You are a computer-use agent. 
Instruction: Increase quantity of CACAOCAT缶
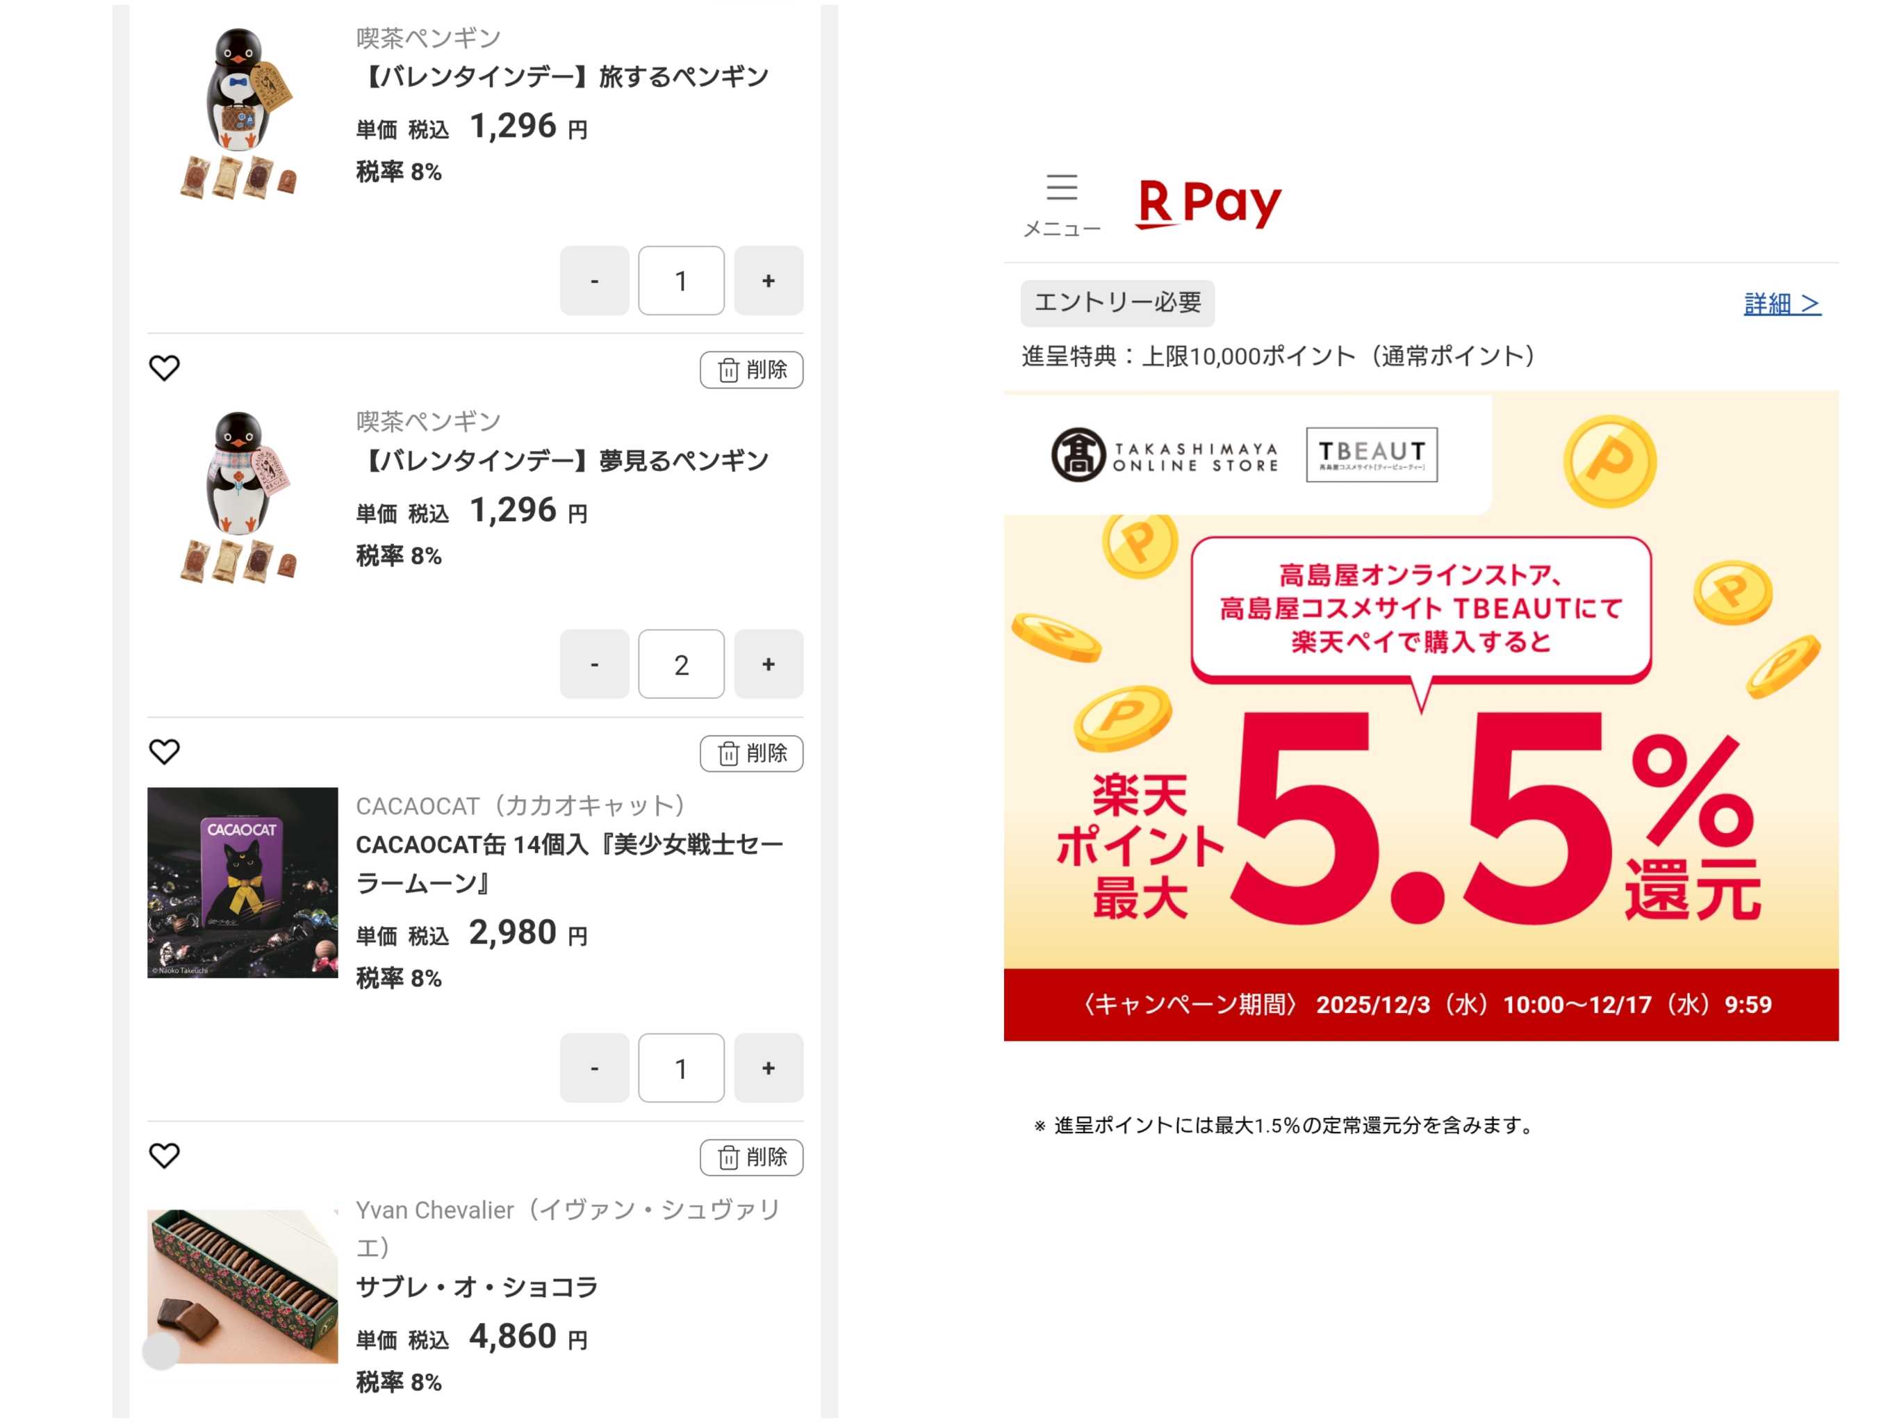point(769,1068)
